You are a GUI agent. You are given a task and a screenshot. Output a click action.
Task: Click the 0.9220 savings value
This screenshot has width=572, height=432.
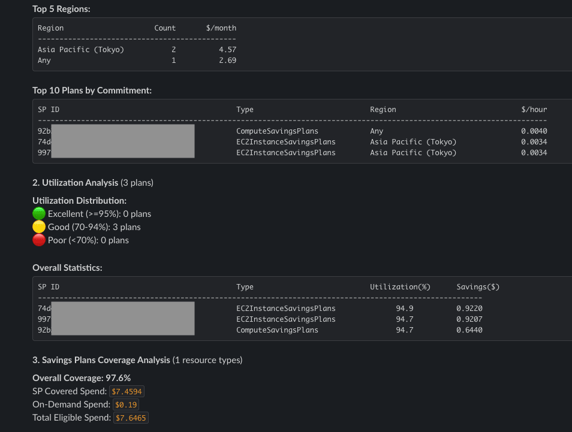click(x=469, y=309)
